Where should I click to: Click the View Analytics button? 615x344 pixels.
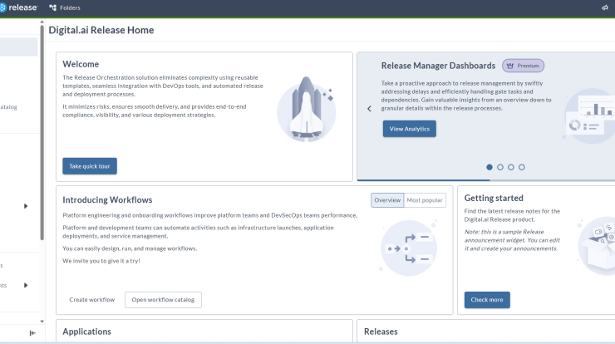tap(409, 129)
